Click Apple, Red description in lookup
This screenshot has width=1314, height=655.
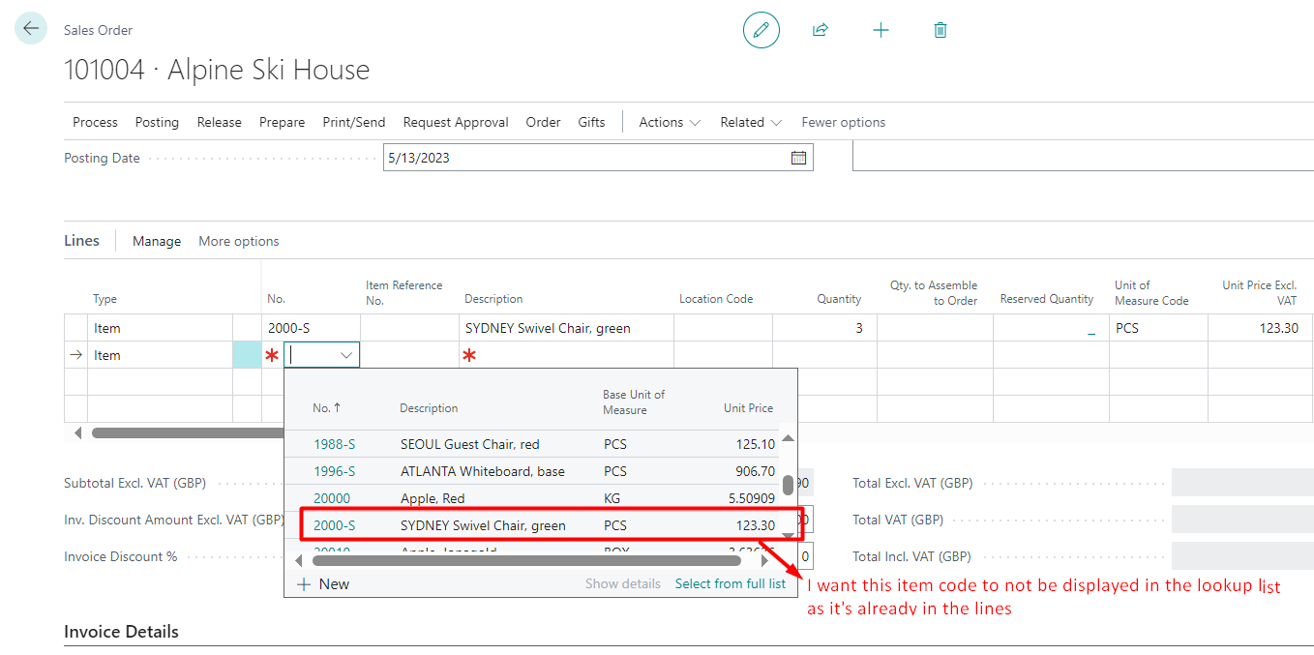coord(433,498)
